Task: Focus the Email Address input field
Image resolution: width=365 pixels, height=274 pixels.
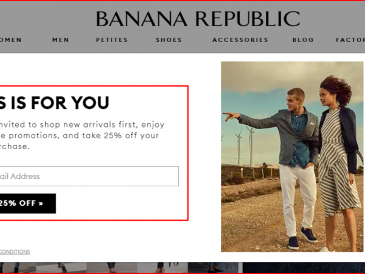Action: pos(89,176)
